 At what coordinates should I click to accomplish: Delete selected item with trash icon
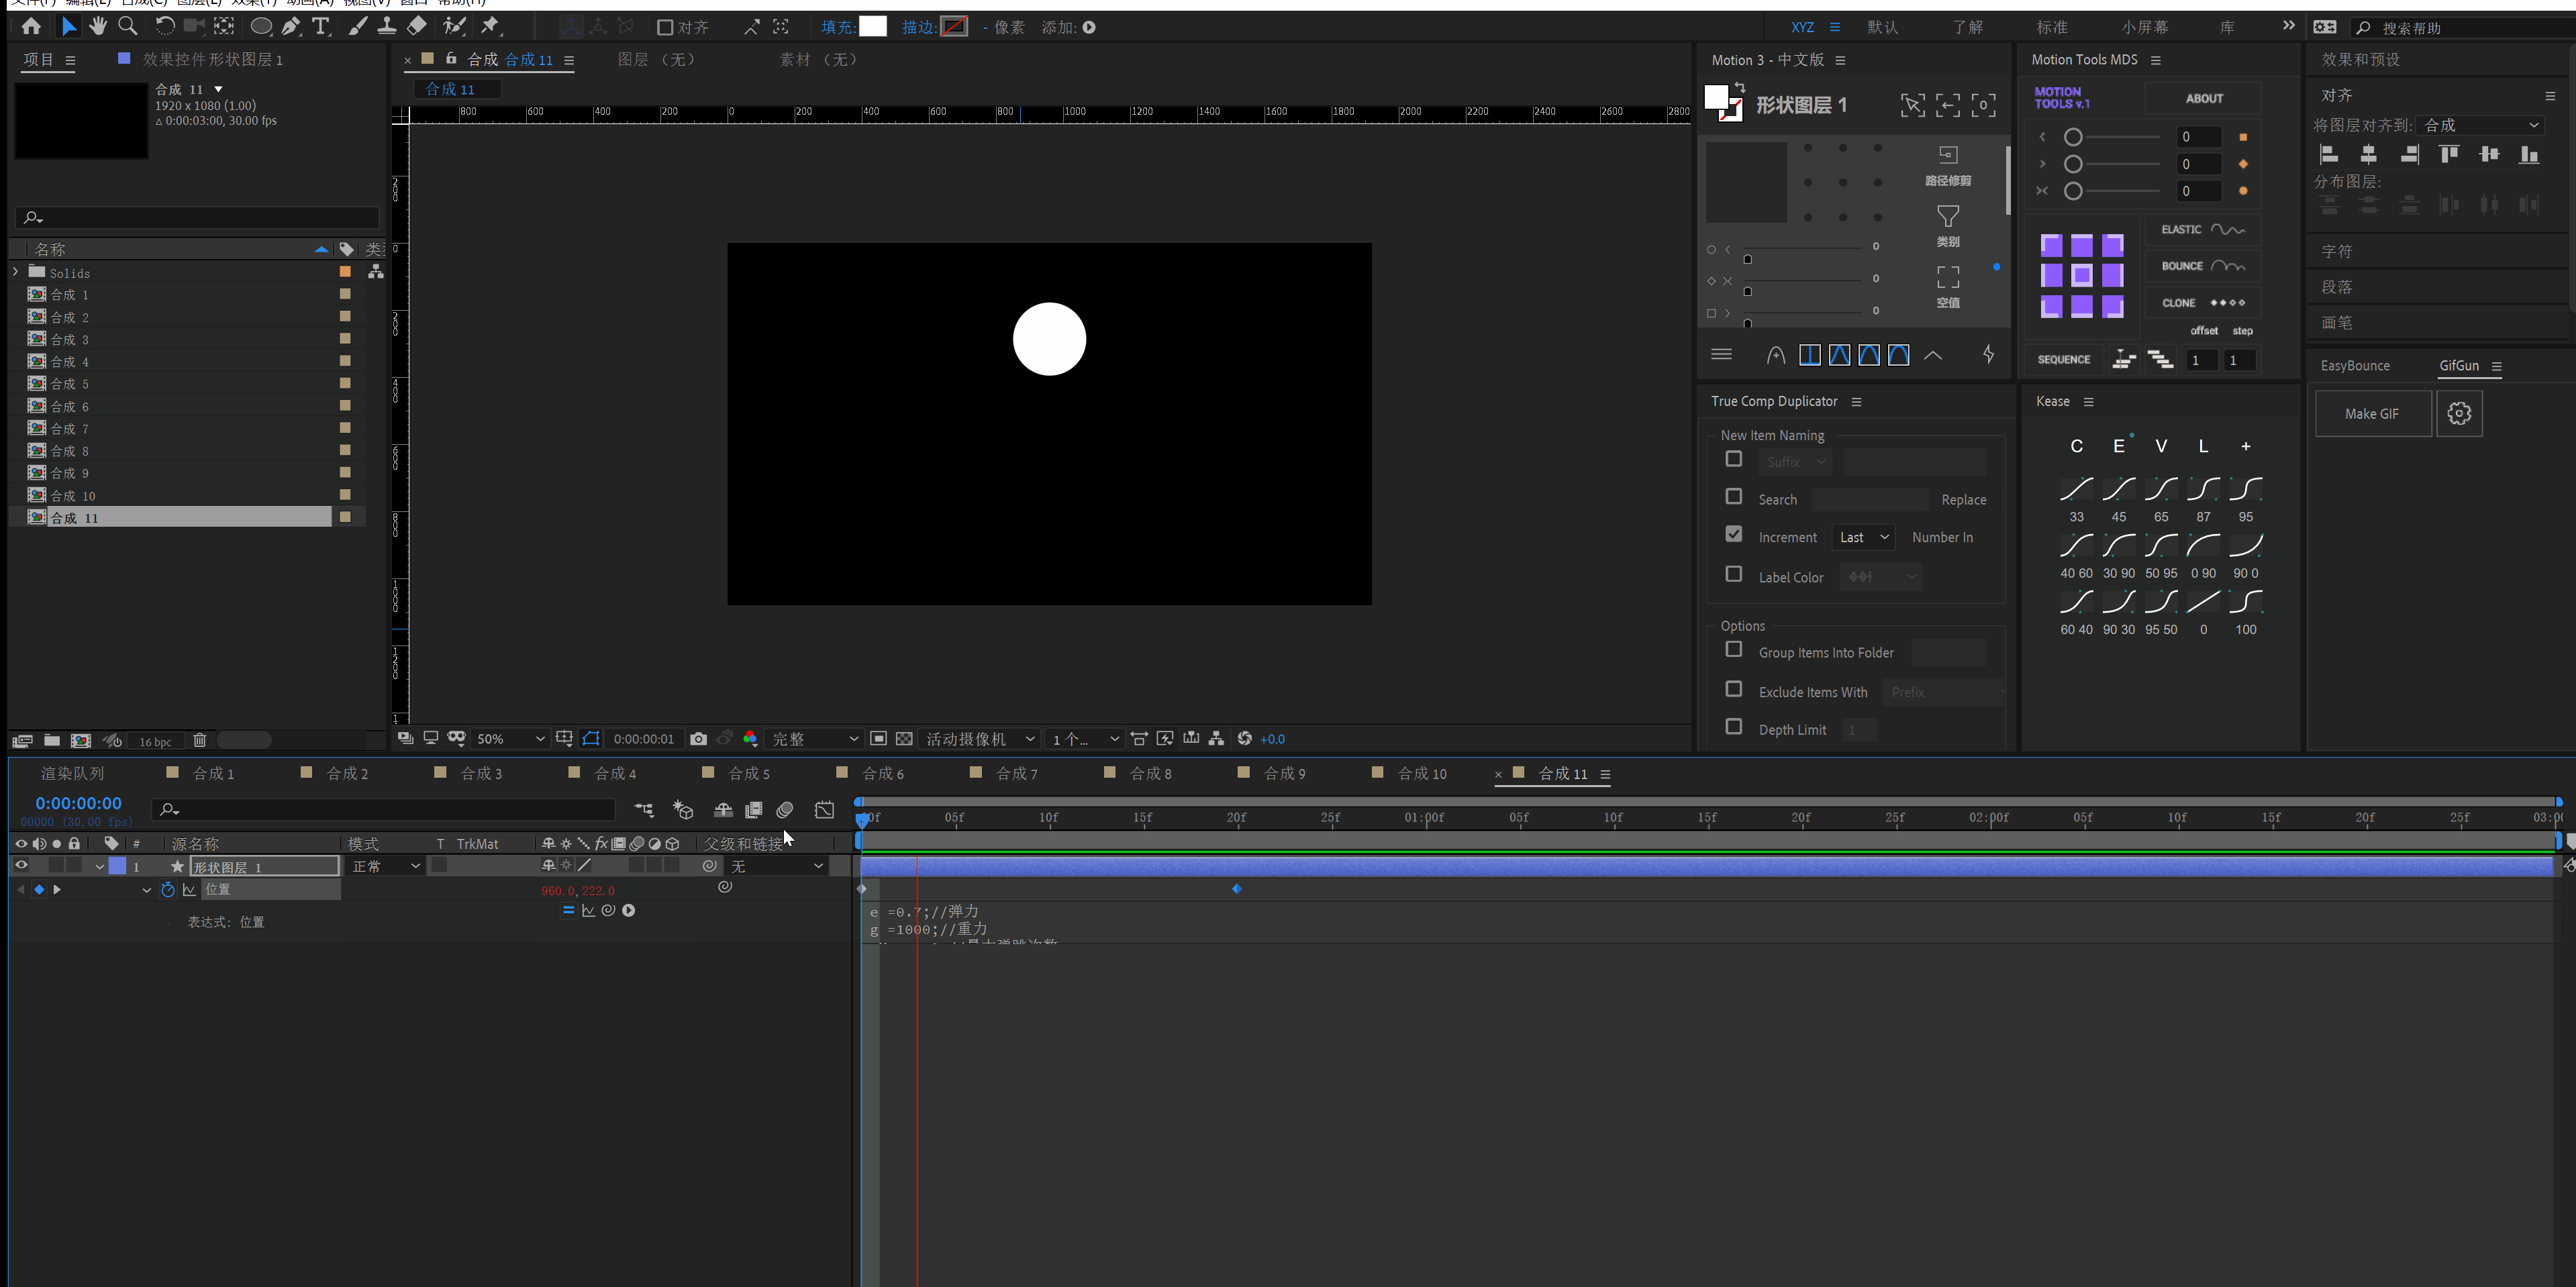(x=200, y=741)
